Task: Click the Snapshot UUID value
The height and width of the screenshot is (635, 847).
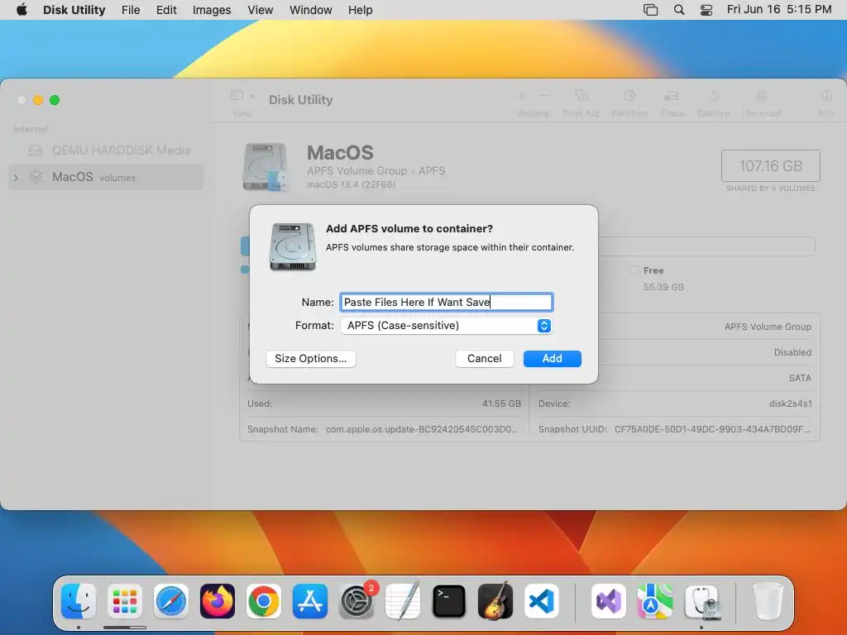Action: tap(712, 429)
